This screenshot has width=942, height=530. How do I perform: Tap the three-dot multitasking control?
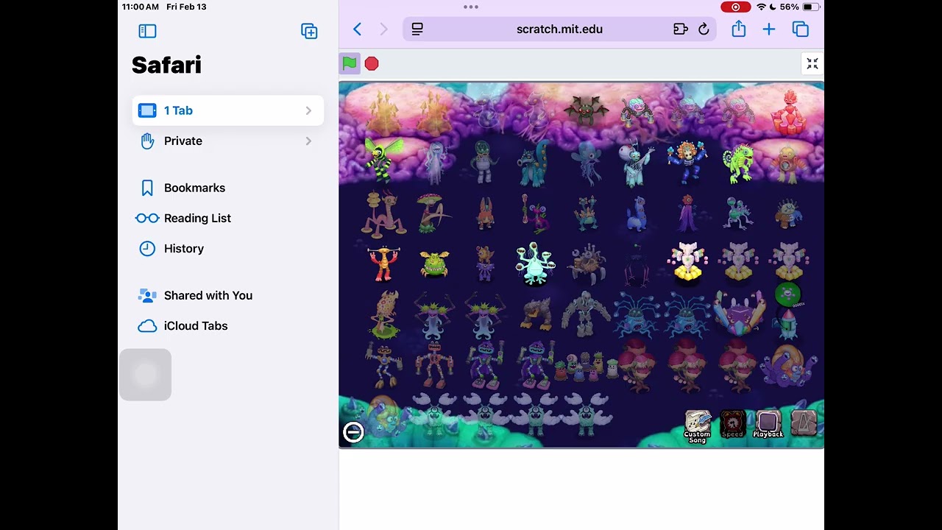(x=471, y=7)
